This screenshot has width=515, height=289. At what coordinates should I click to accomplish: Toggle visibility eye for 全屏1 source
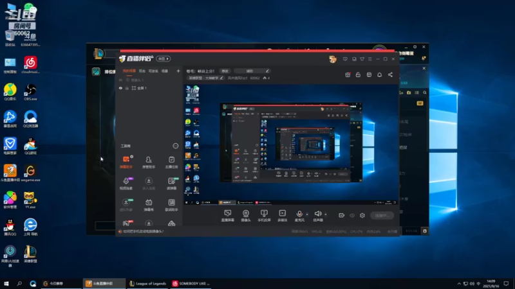[x=120, y=88]
